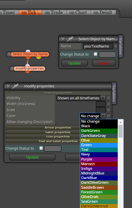Choose SaddleBrown color option

click(99, 188)
